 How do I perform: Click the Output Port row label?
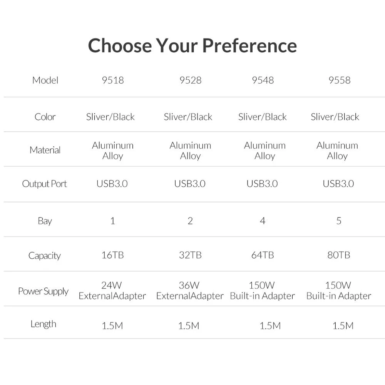coord(44,184)
